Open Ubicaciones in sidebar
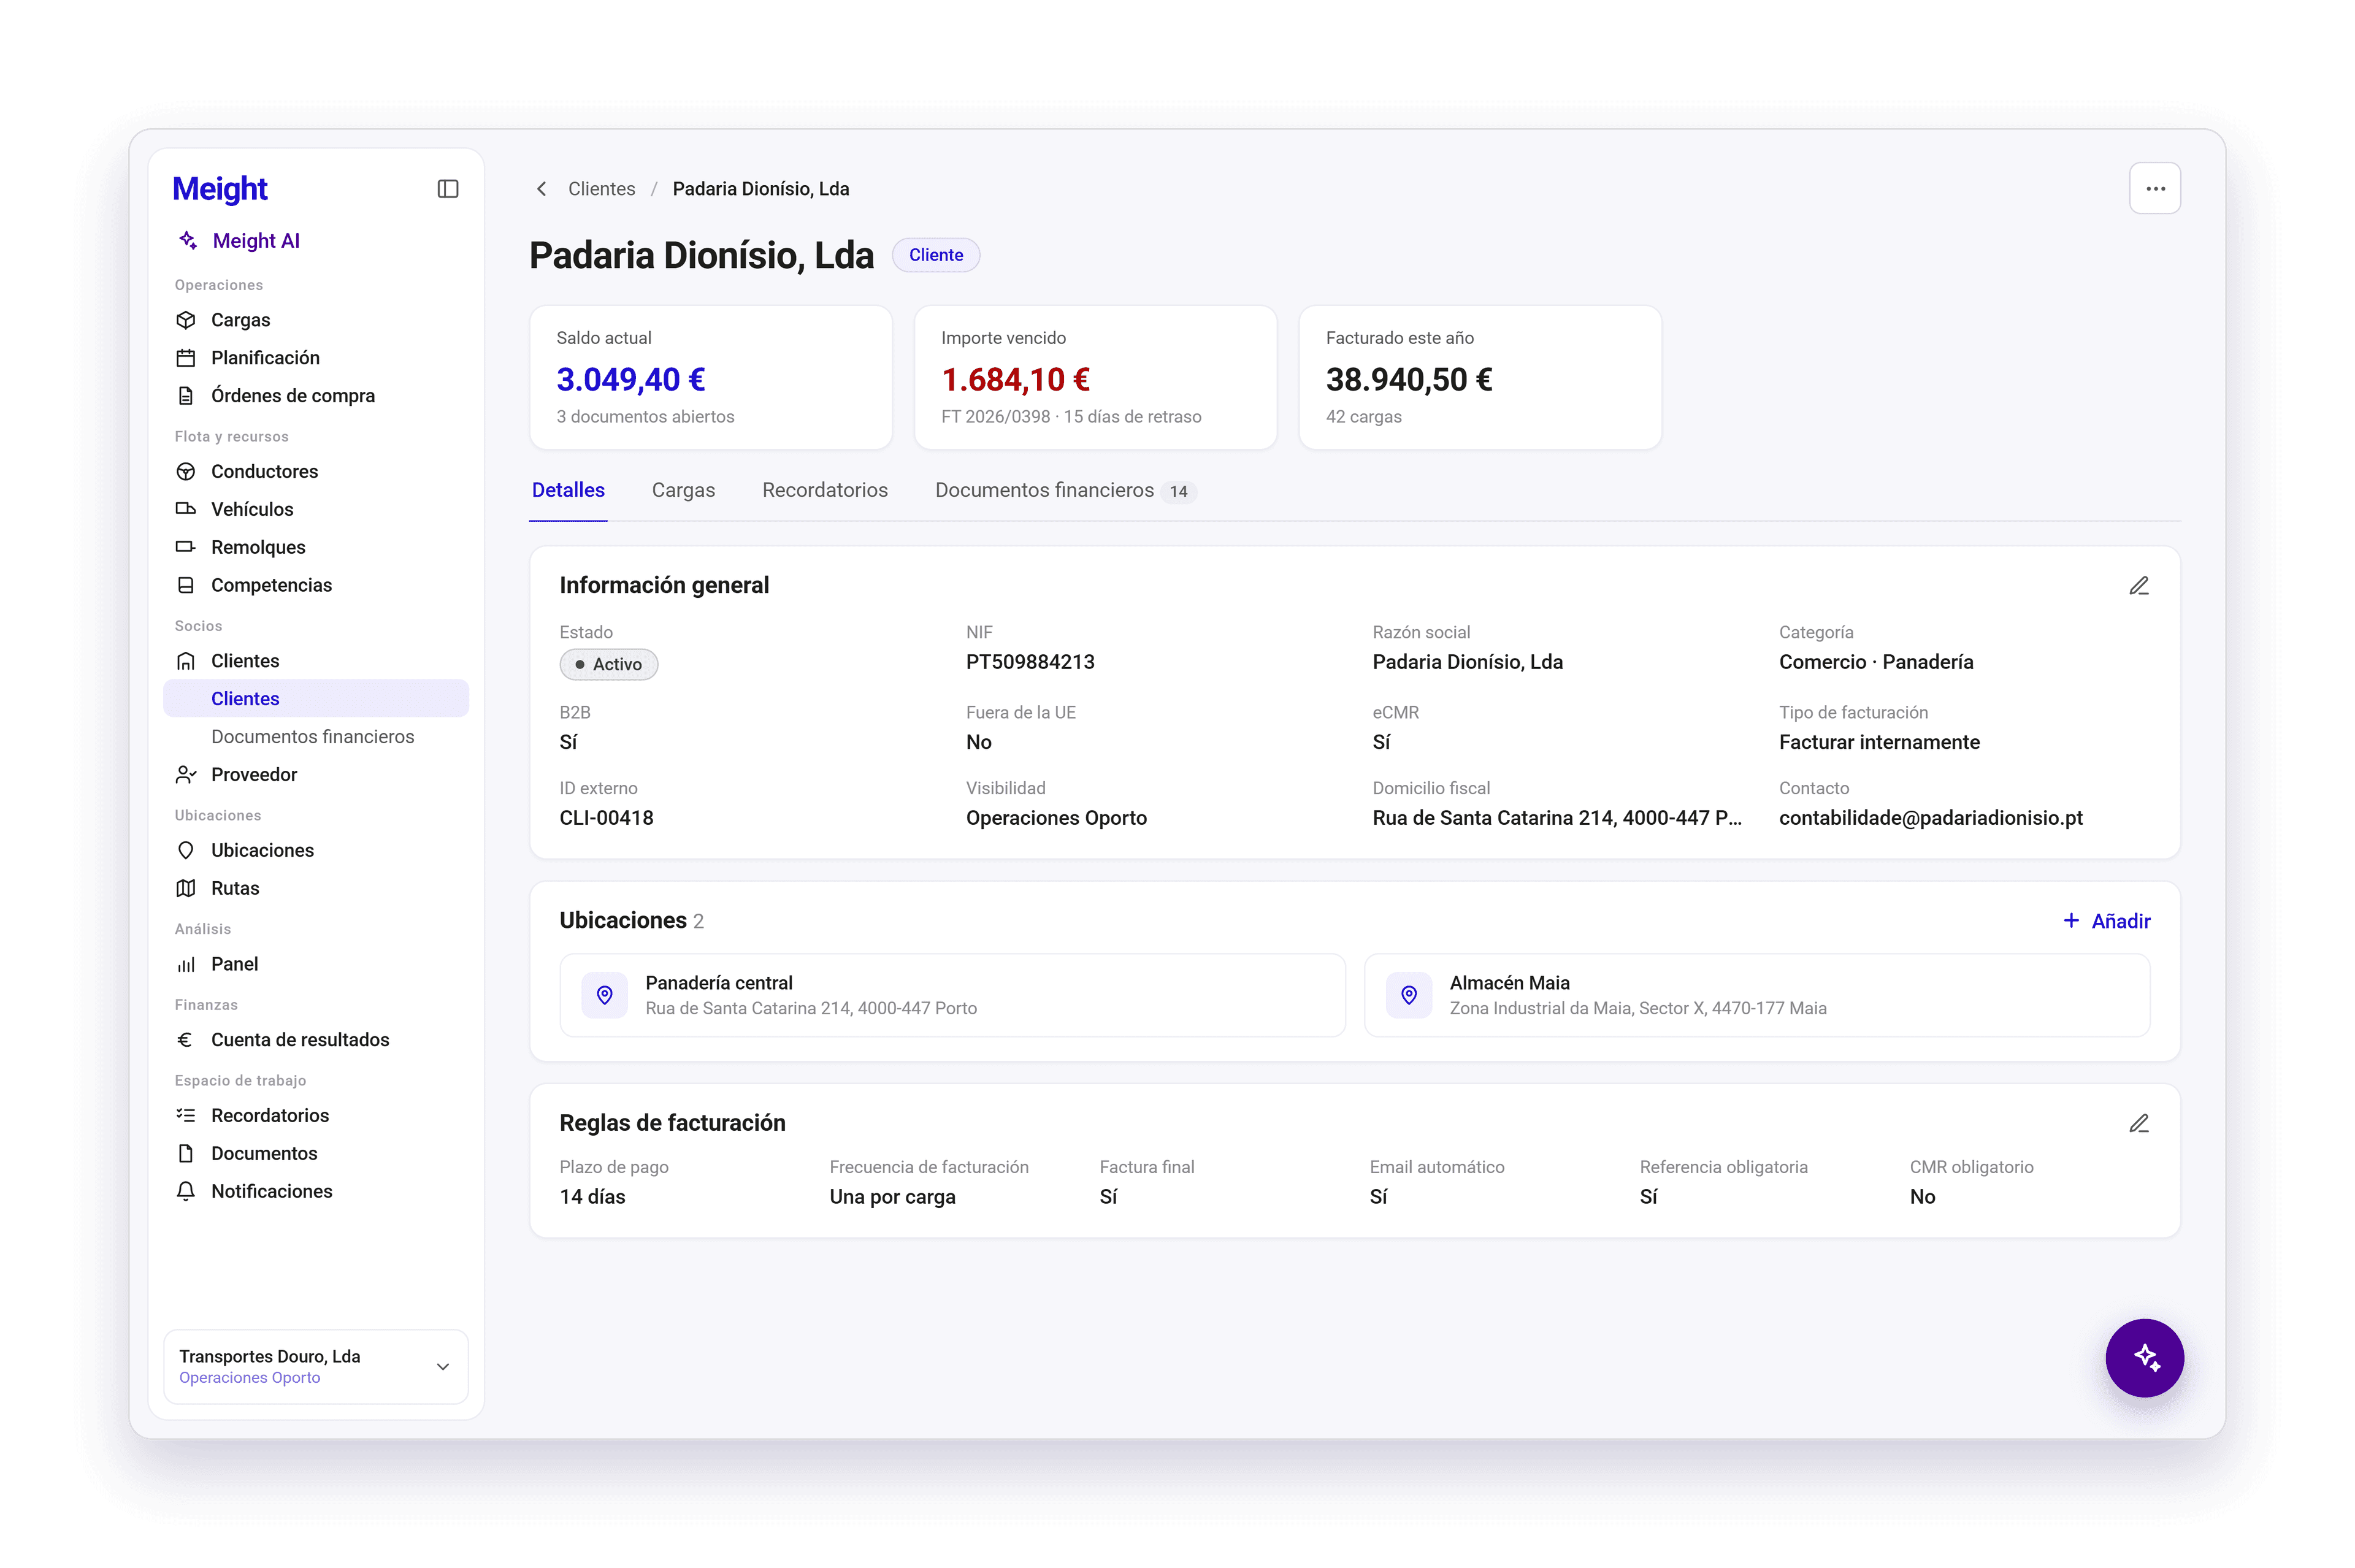Viewport: 2355px width, 1568px height. (x=316, y=851)
